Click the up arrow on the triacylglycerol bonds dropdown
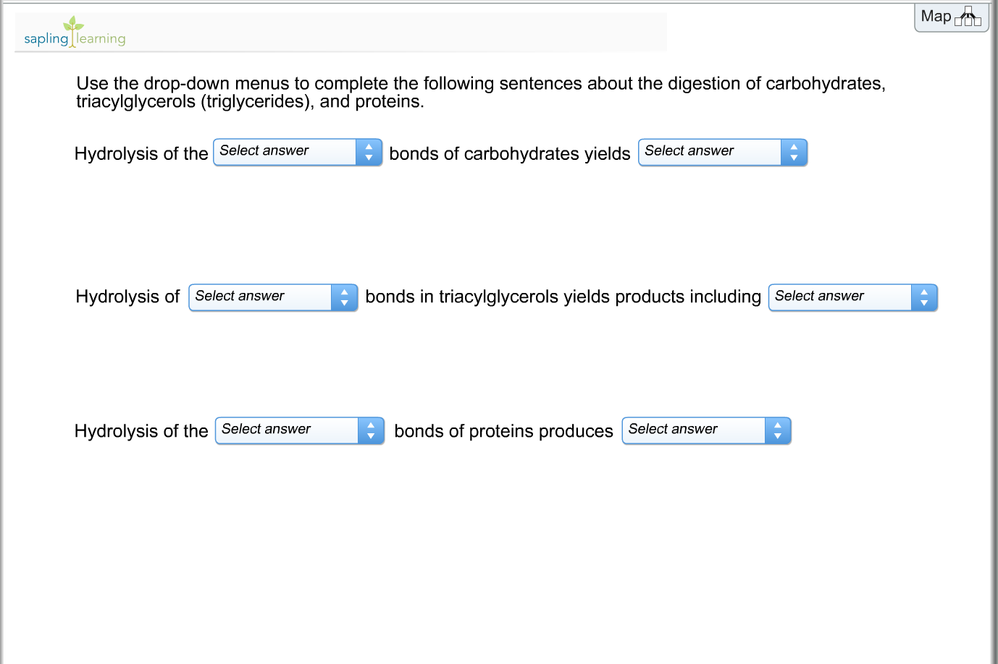Viewport: 998px width, 664px height. (x=344, y=292)
